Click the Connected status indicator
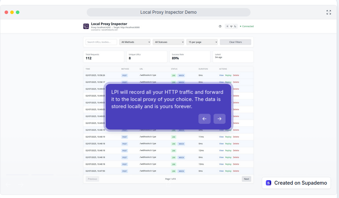Image resolution: width=339 pixels, height=198 pixels. [x=247, y=26]
